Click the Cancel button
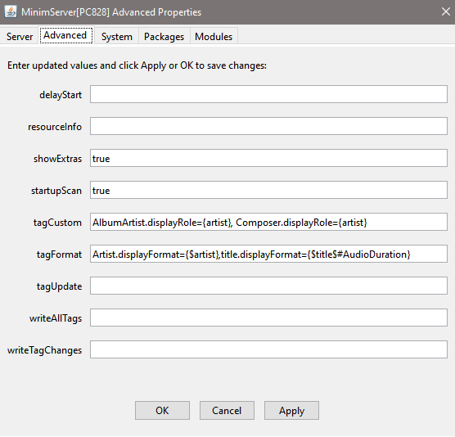 coord(227,410)
